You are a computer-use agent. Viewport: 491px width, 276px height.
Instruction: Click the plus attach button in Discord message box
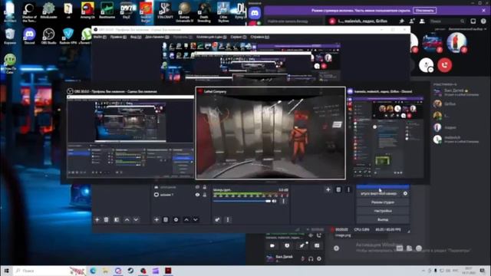pyautogui.click(x=336, y=248)
